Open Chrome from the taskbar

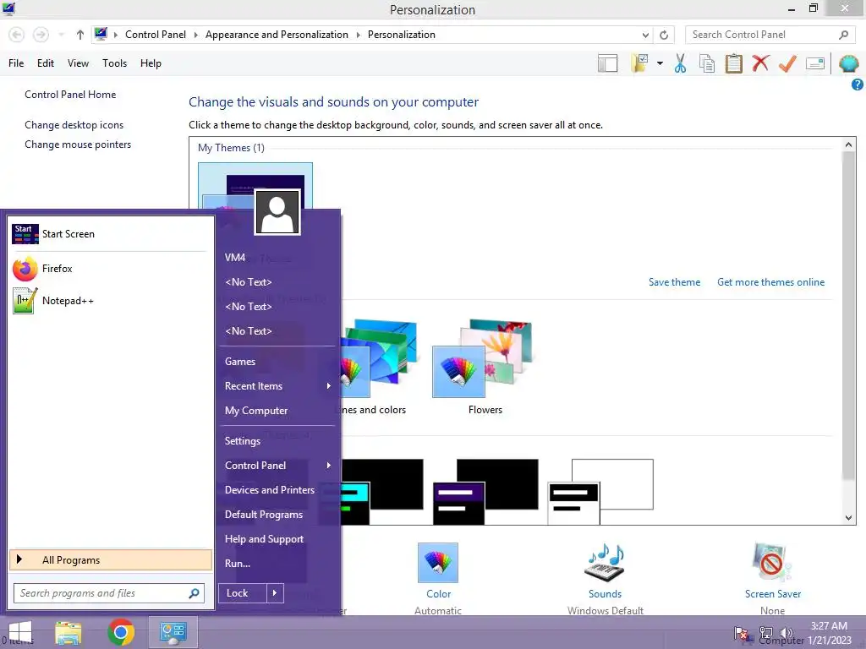(121, 632)
